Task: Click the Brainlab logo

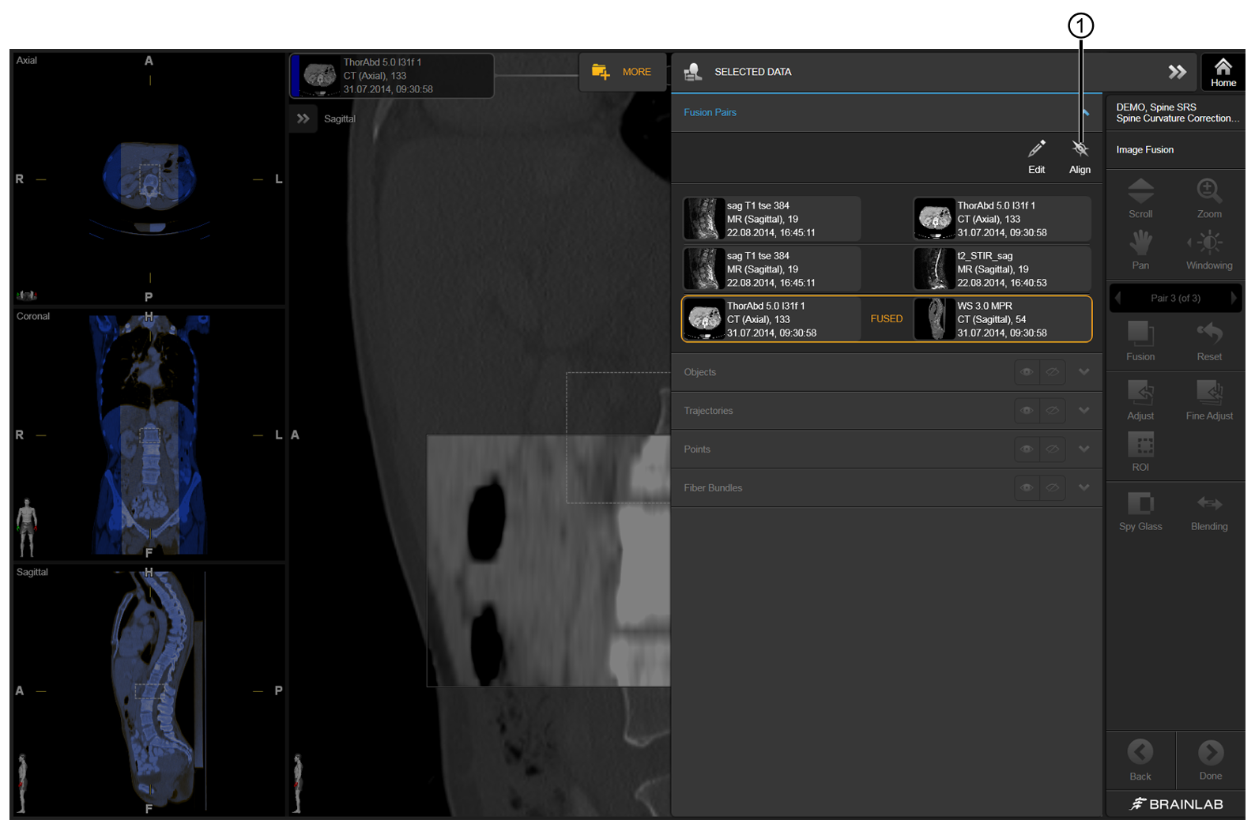Action: 1176,803
